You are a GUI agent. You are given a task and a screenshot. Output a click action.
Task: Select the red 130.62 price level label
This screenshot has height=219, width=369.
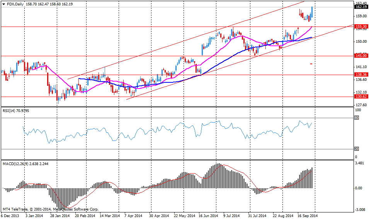[360, 97]
